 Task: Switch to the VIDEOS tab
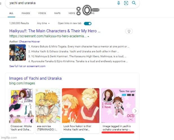42,13
